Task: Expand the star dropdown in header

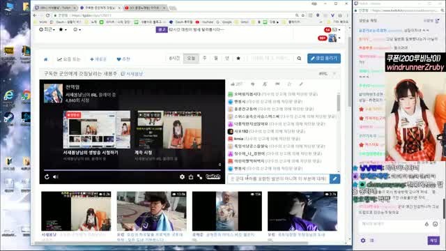Action: (63, 29)
